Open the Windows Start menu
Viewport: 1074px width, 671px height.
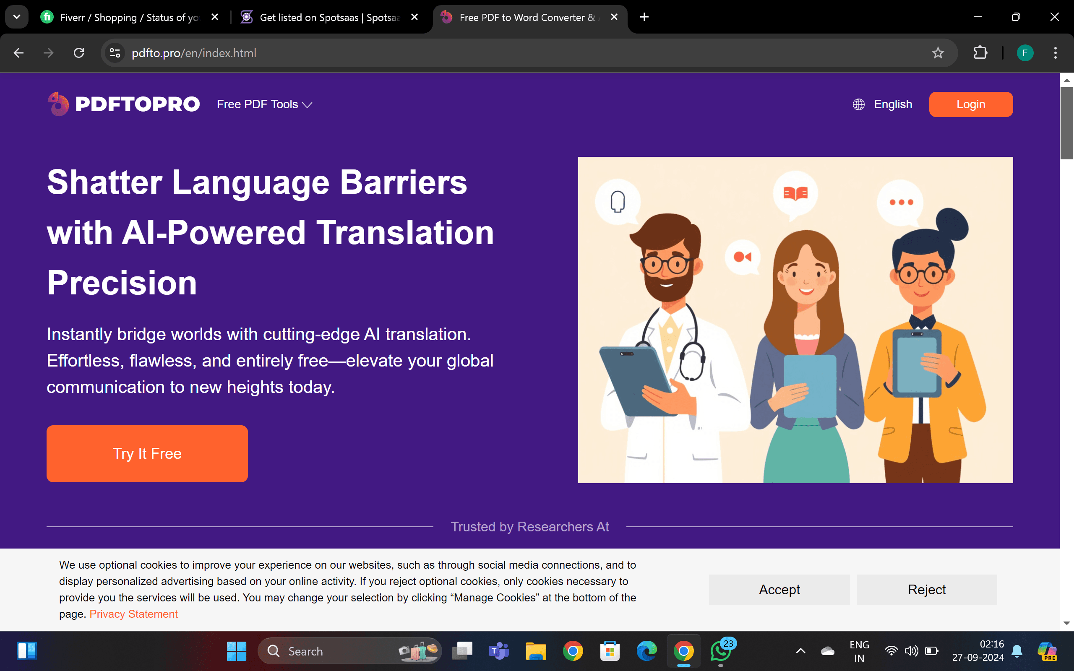[237, 651]
